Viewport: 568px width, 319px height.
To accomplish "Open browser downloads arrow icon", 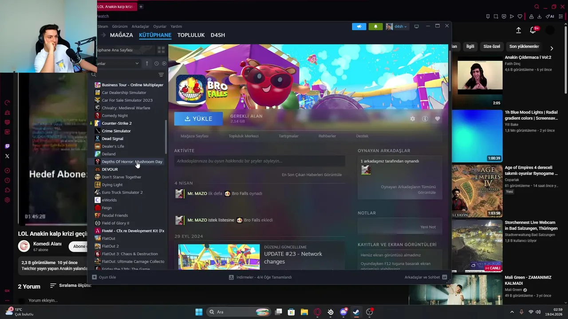I will (x=539, y=16).
